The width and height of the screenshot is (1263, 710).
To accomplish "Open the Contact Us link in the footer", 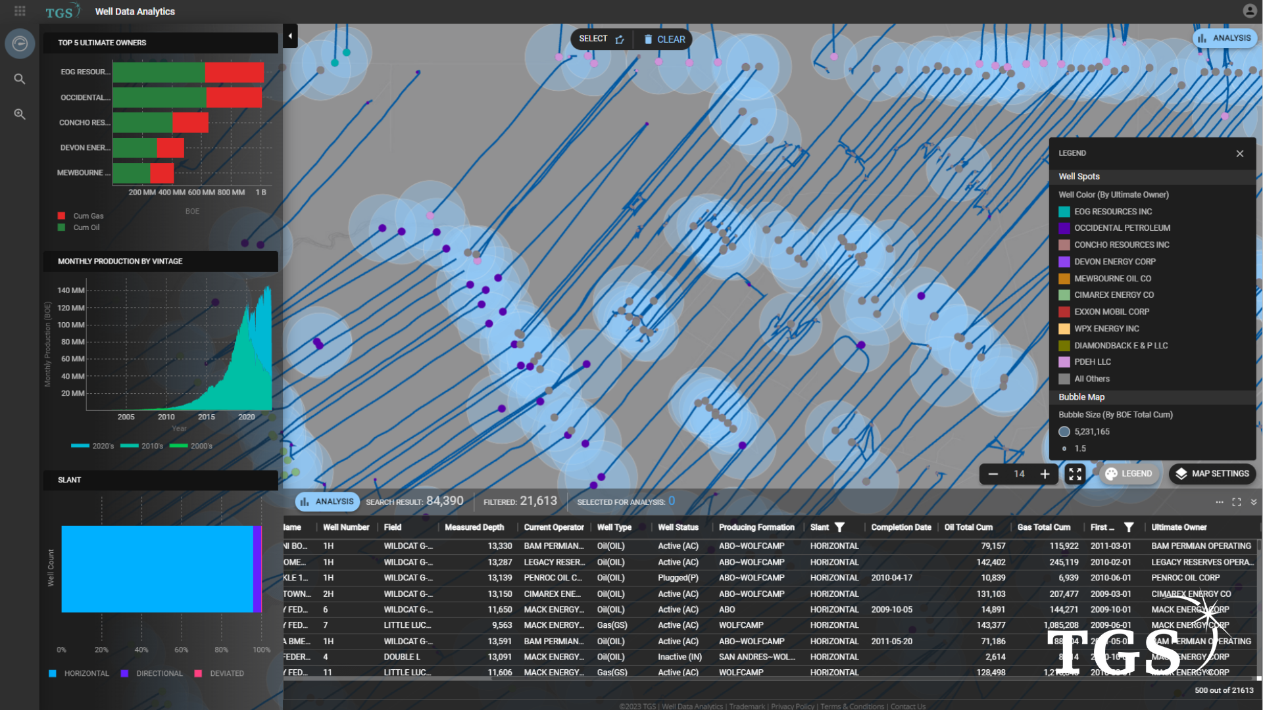I will click(908, 706).
